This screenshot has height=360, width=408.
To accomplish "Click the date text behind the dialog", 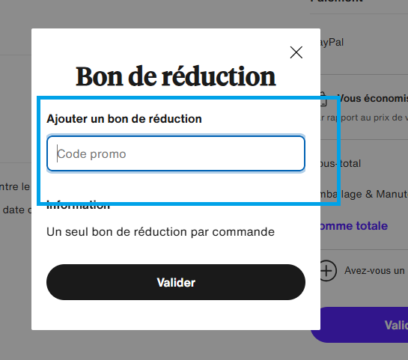I will point(16,210).
